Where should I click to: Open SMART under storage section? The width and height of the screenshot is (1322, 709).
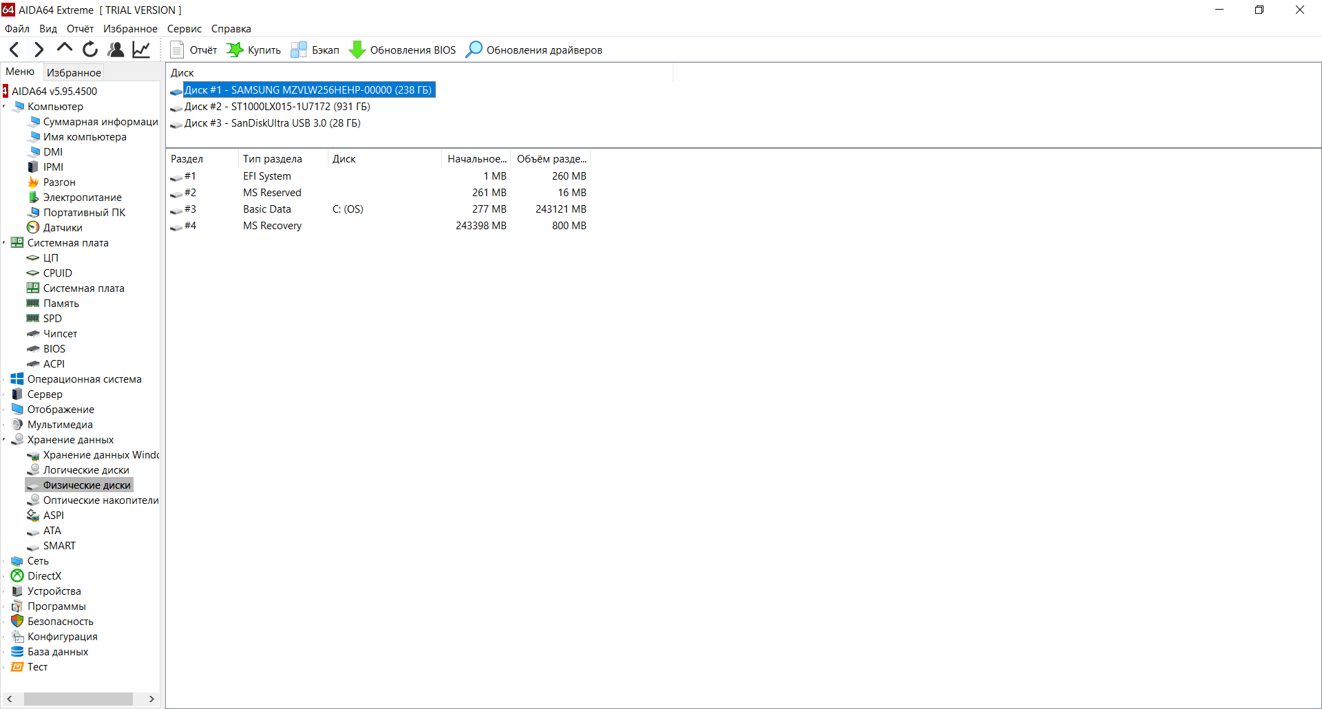click(59, 546)
